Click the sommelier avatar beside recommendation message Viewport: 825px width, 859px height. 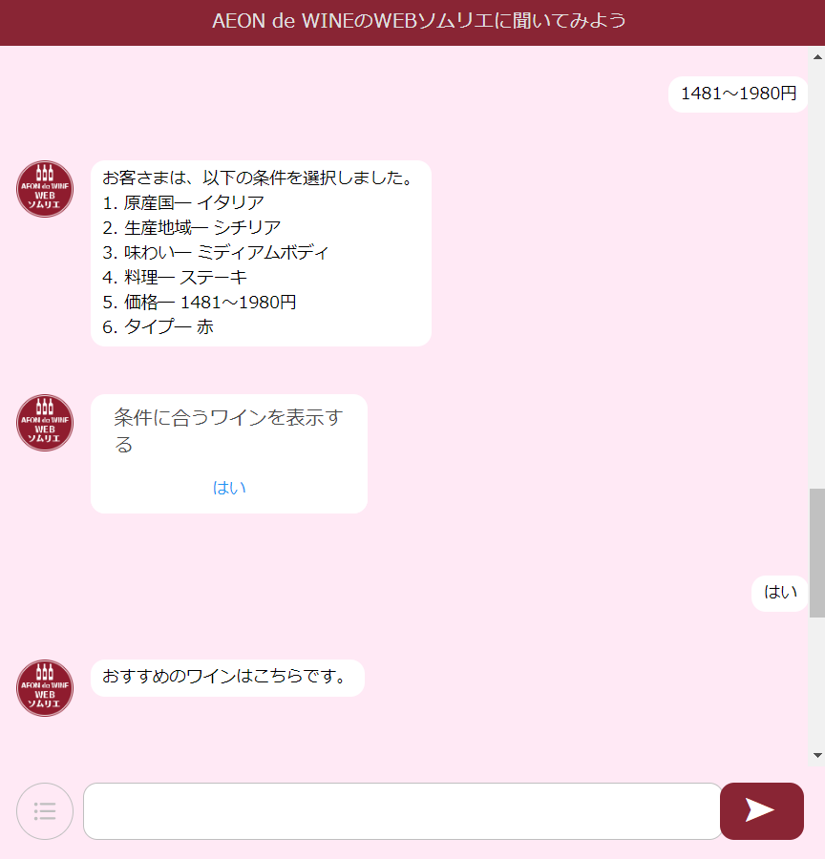point(45,688)
